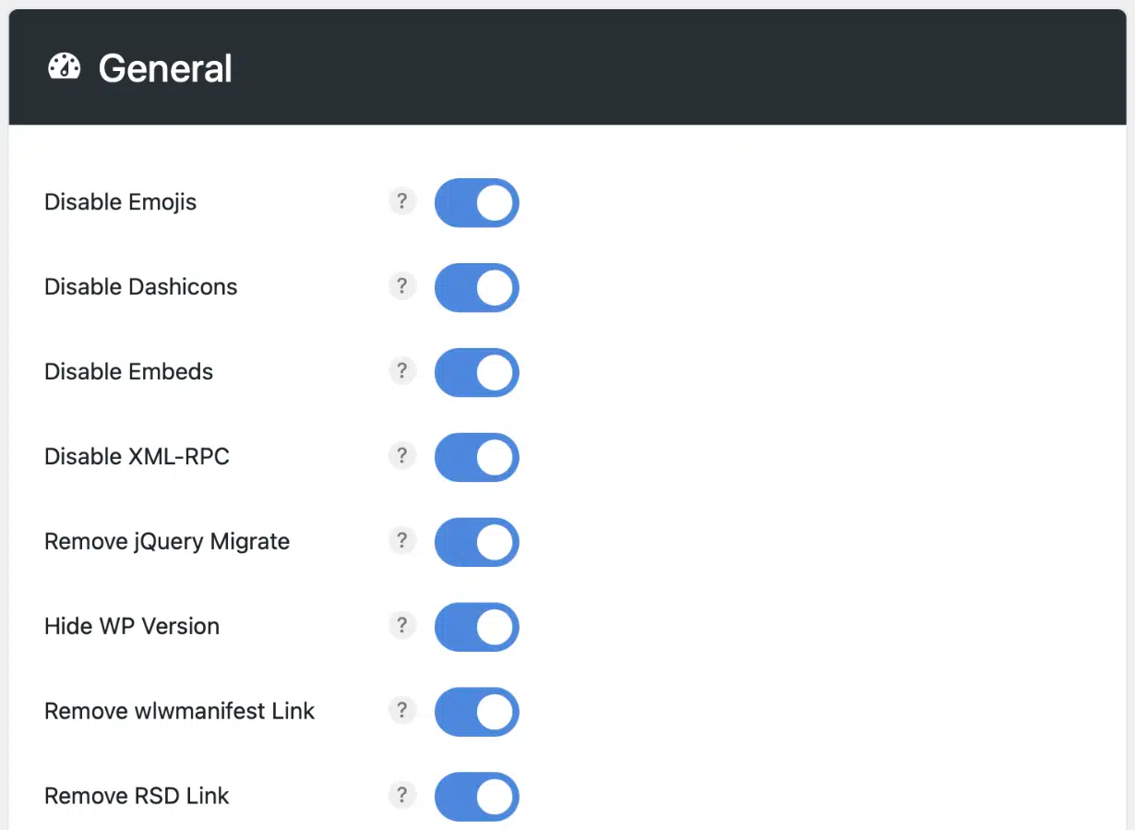Image resolution: width=1135 pixels, height=830 pixels.
Task: Open help tooltip for Remove RSD Link
Action: coord(401,796)
